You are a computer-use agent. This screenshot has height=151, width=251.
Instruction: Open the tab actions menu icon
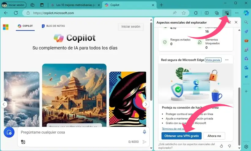pyautogui.click(x=42, y=5)
